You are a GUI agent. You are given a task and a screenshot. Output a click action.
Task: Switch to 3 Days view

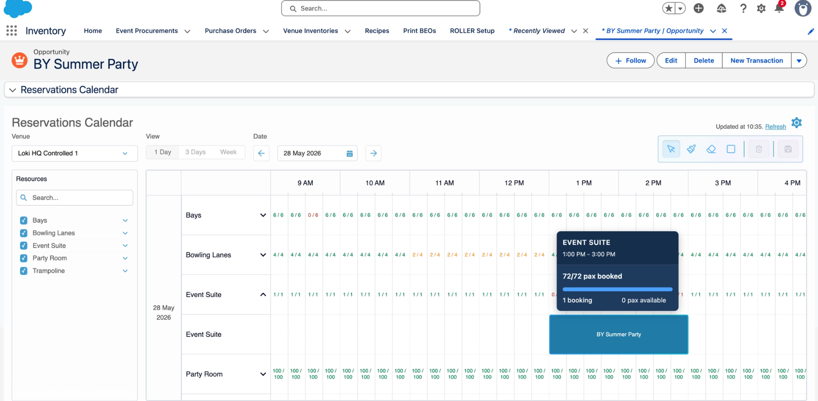[195, 152]
